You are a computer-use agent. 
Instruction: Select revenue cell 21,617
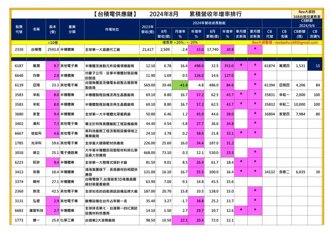click(148, 50)
